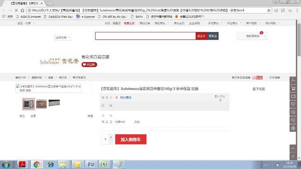This screenshot has height=169, width=301.
Task: Increase quantity with the plus stepper
Action: 111,137
